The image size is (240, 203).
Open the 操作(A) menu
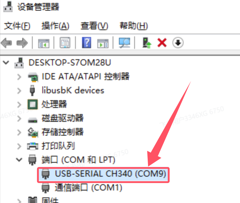tap(55, 26)
